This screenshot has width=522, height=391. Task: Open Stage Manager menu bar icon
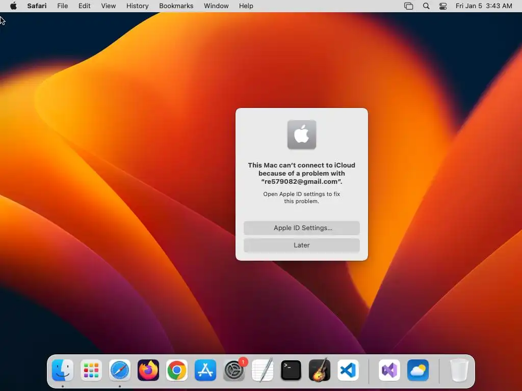point(408,6)
